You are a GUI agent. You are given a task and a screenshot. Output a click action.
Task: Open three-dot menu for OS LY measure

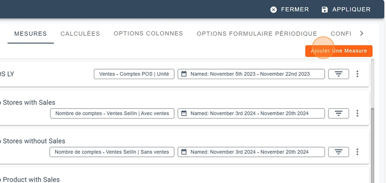pyautogui.click(x=357, y=74)
